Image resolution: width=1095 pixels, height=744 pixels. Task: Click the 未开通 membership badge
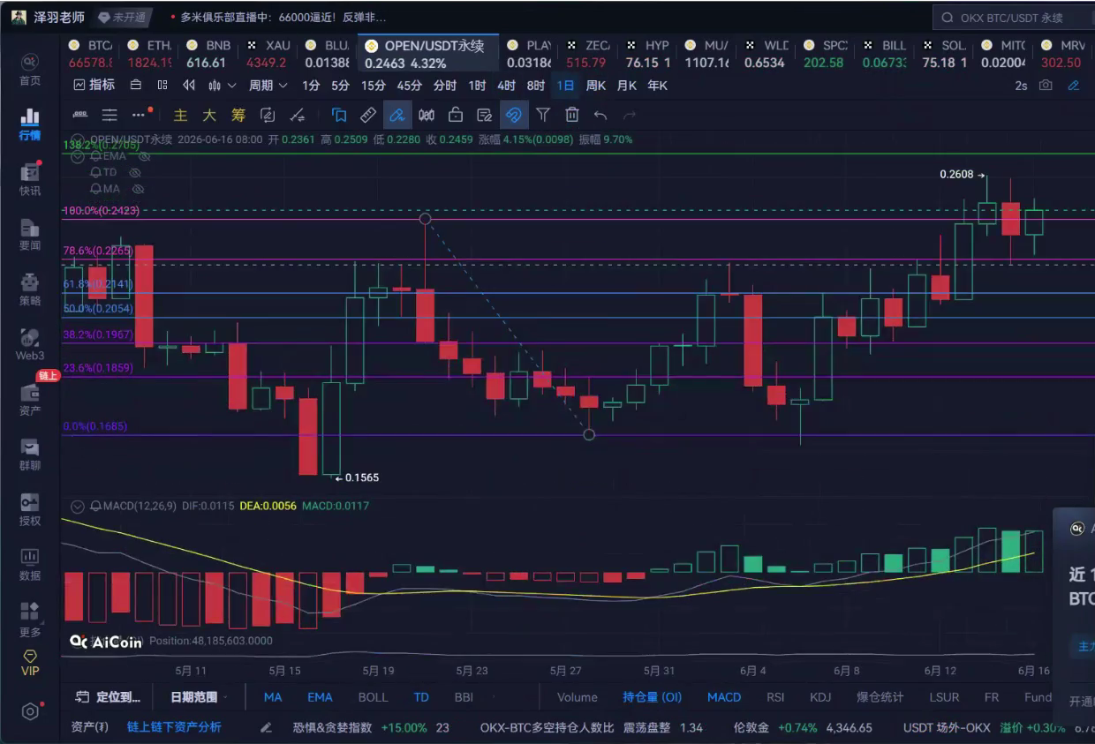(122, 18)
